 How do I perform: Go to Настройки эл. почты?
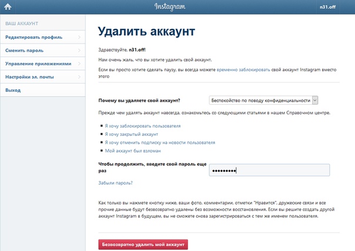(x=43, y=77)
